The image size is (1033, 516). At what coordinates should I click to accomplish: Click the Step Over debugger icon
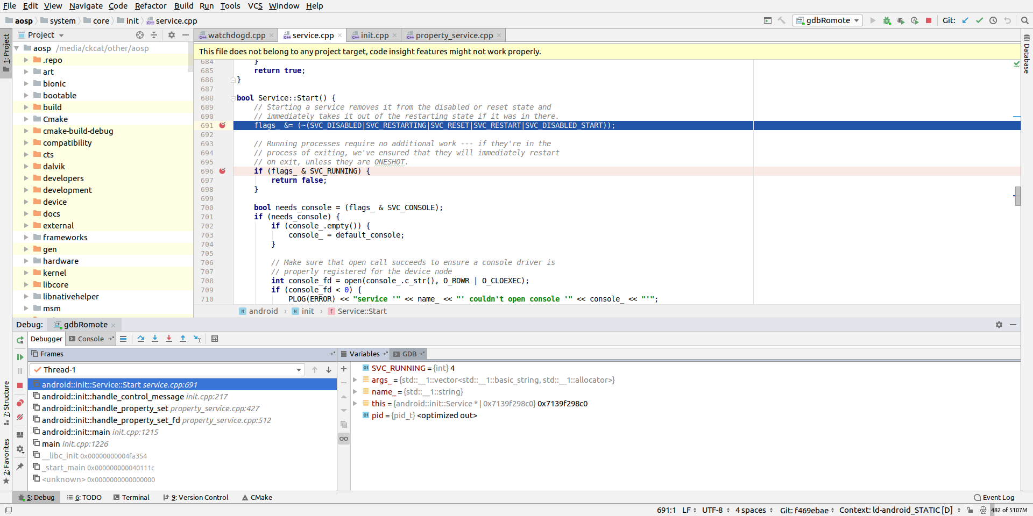(x=141, y=339)
